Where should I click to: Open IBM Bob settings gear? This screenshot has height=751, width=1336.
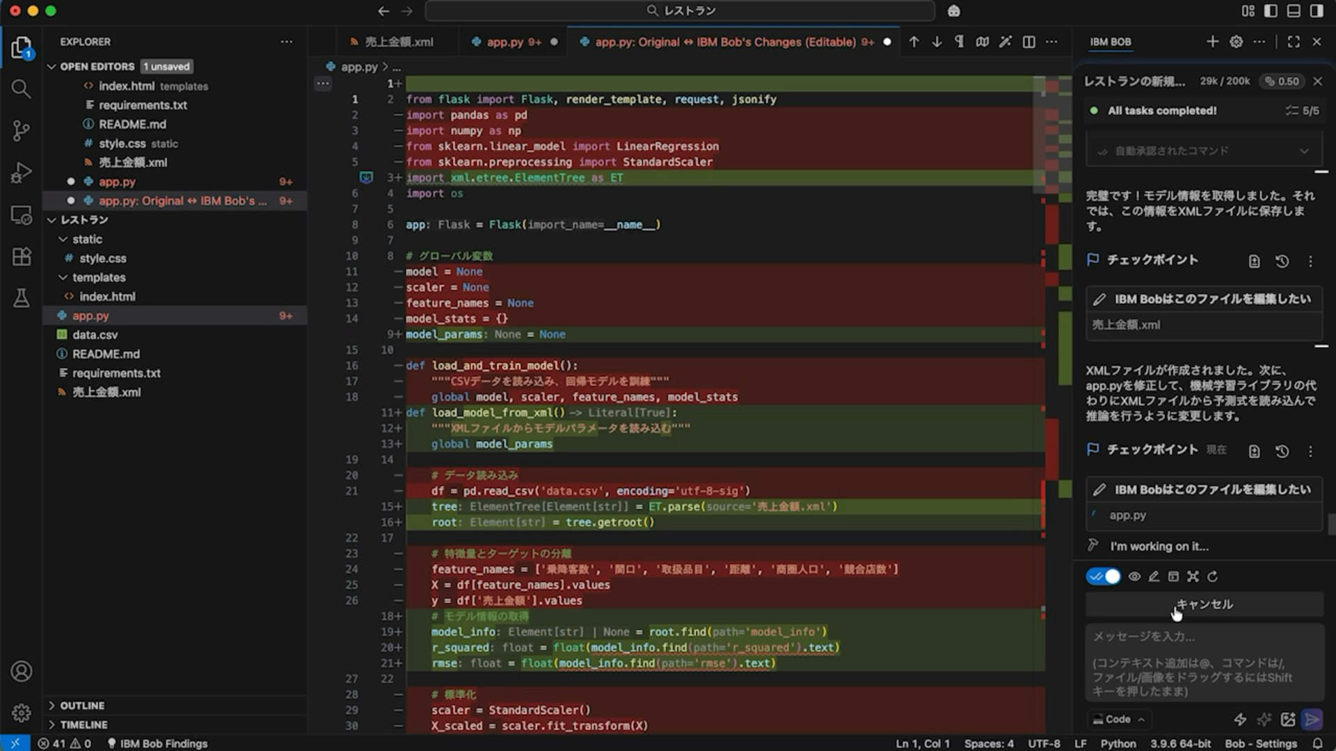(x=1236, y=42)
